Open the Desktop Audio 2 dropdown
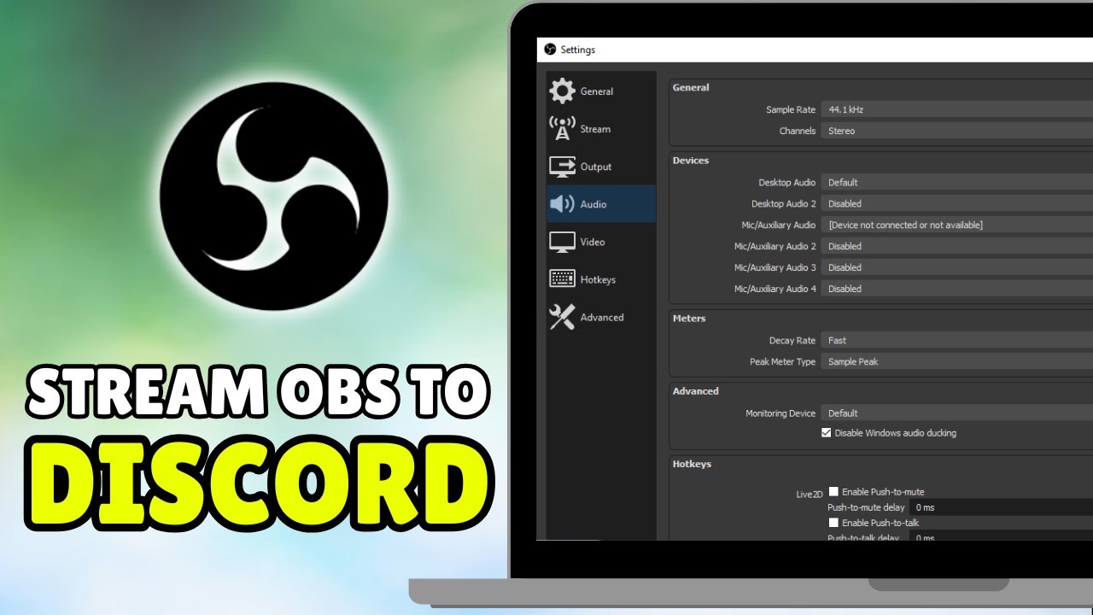 click(x=956, y=203)
